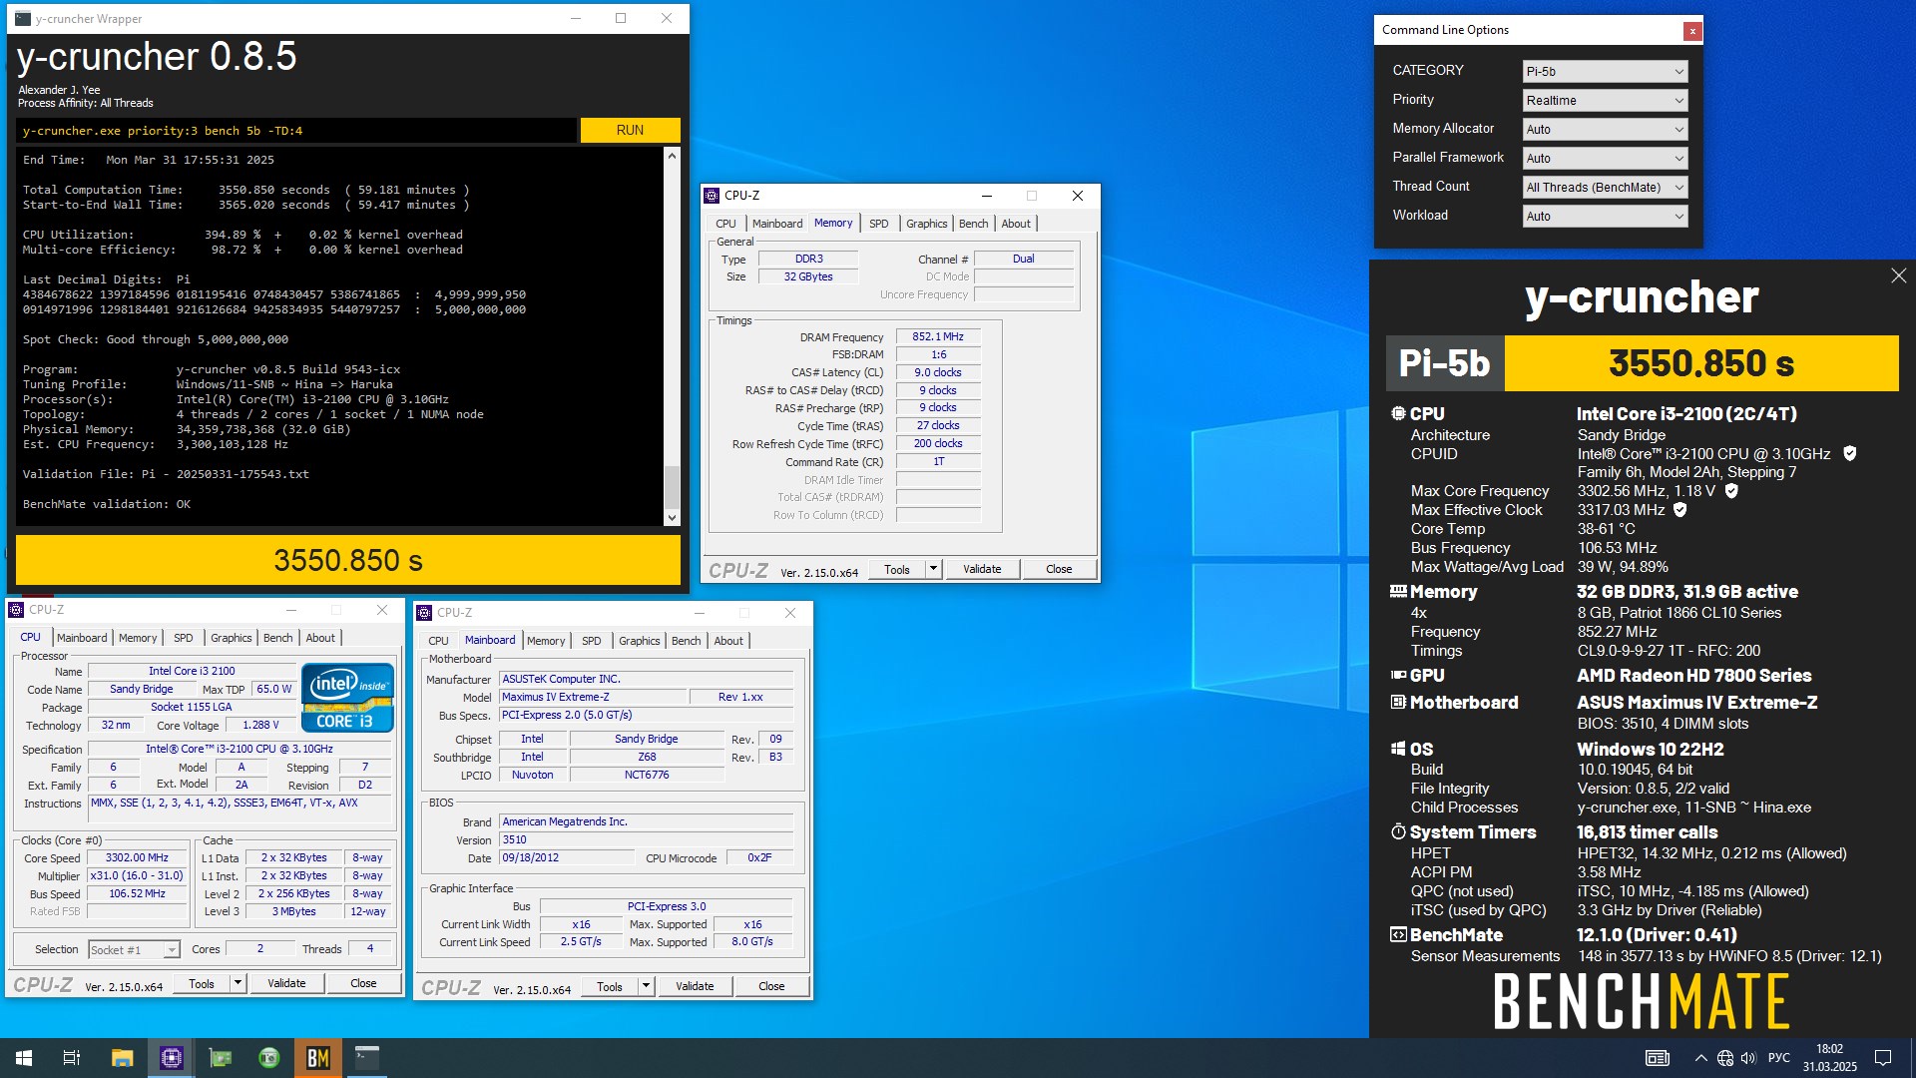
Task: Click the y-cruncher Wrapper title bar icon
Action: 23,18
